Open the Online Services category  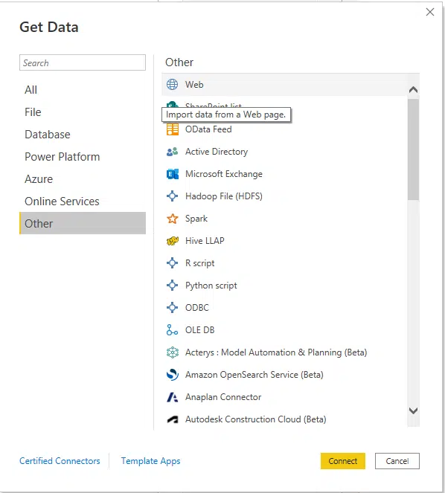(x=62, y=202)
